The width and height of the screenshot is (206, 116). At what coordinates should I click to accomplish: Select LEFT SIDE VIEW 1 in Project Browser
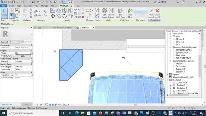183,53
